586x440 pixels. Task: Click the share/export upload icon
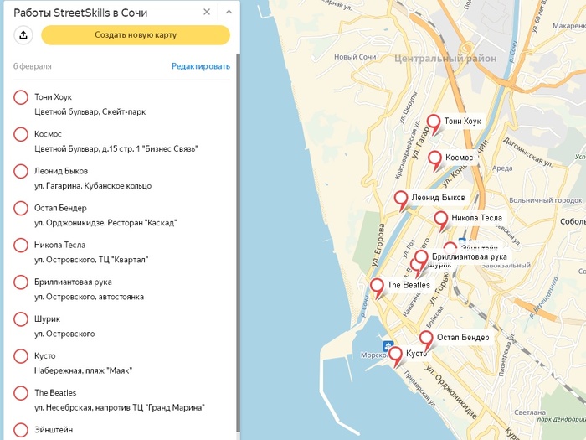(x=23, y=35)
